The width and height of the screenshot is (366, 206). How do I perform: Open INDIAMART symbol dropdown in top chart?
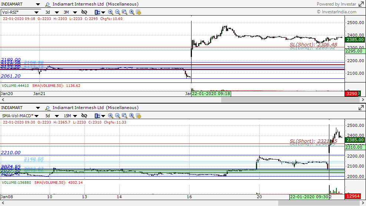(38, 4)
